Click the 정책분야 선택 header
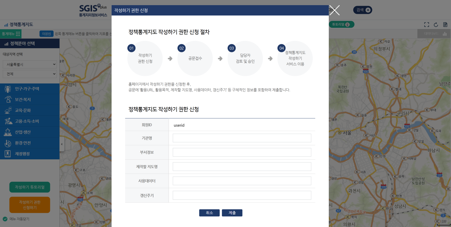 coord(30,44)
